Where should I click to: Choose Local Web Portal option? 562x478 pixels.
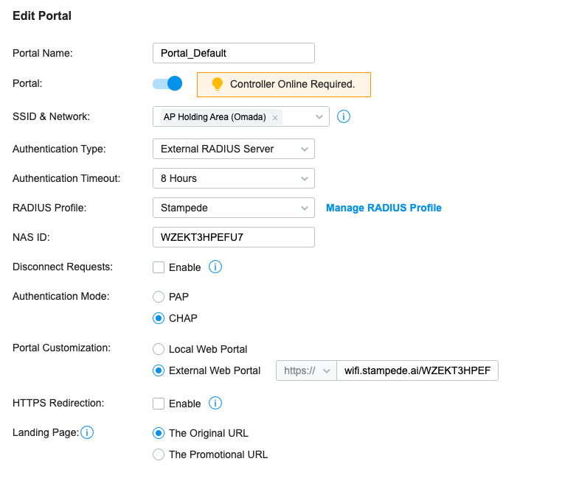coord(159,349)
